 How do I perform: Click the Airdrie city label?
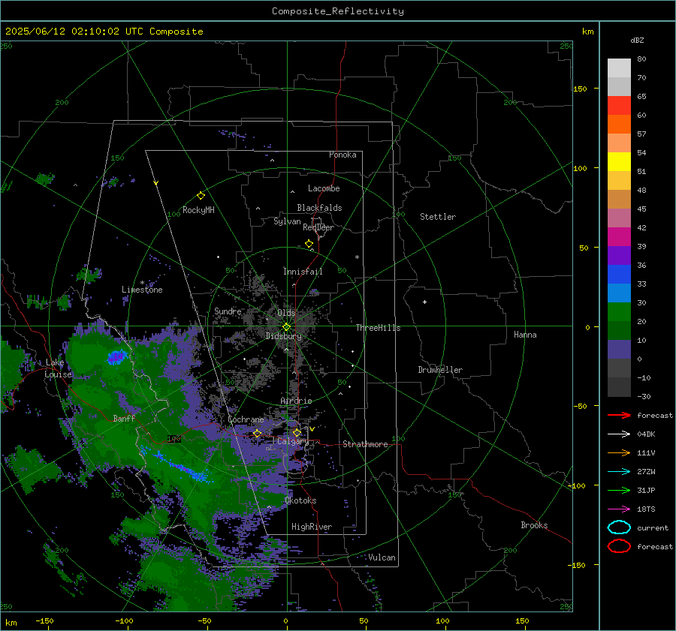[x=296, y=401]
